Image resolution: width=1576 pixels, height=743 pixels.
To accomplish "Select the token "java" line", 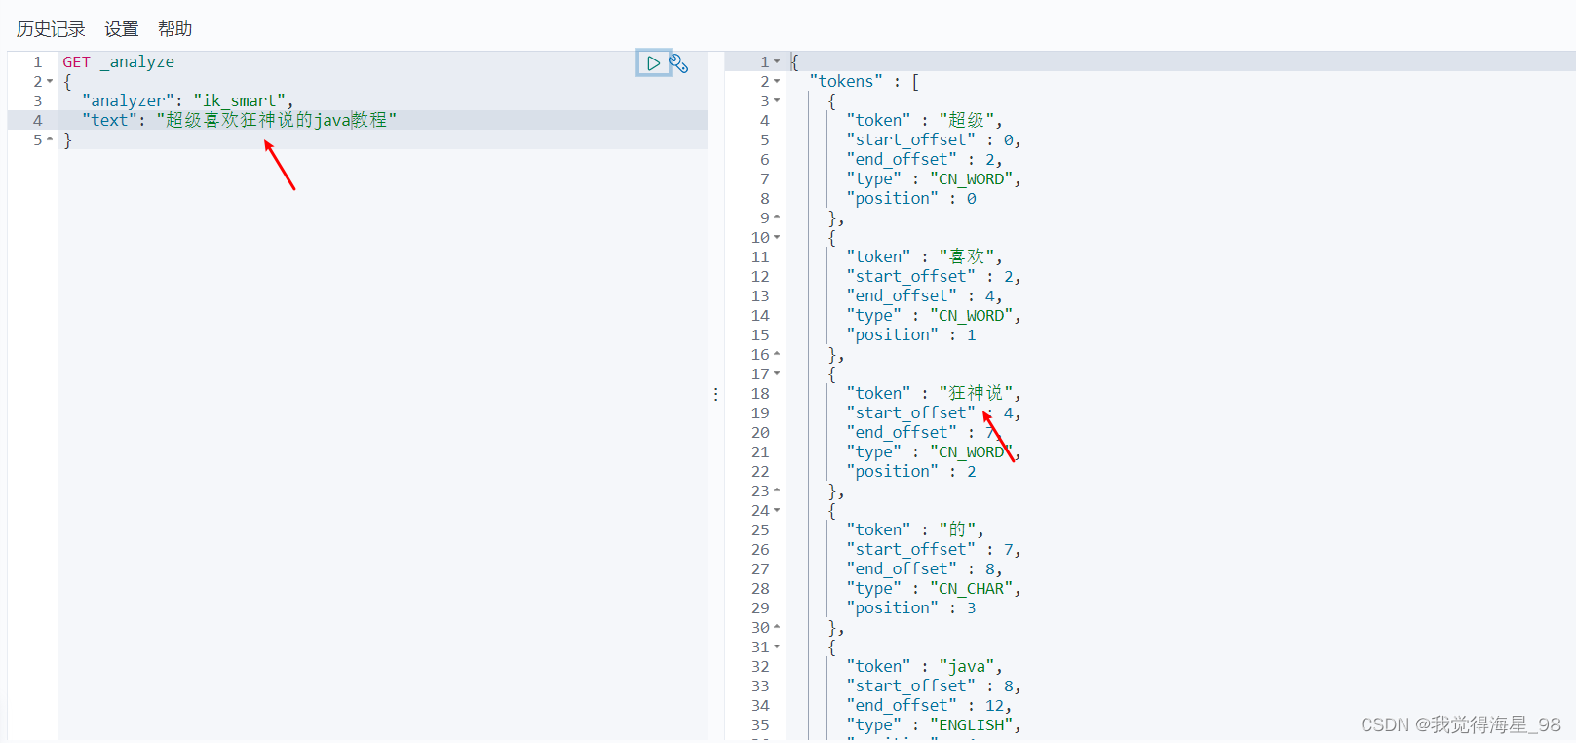I will [924, 667].
